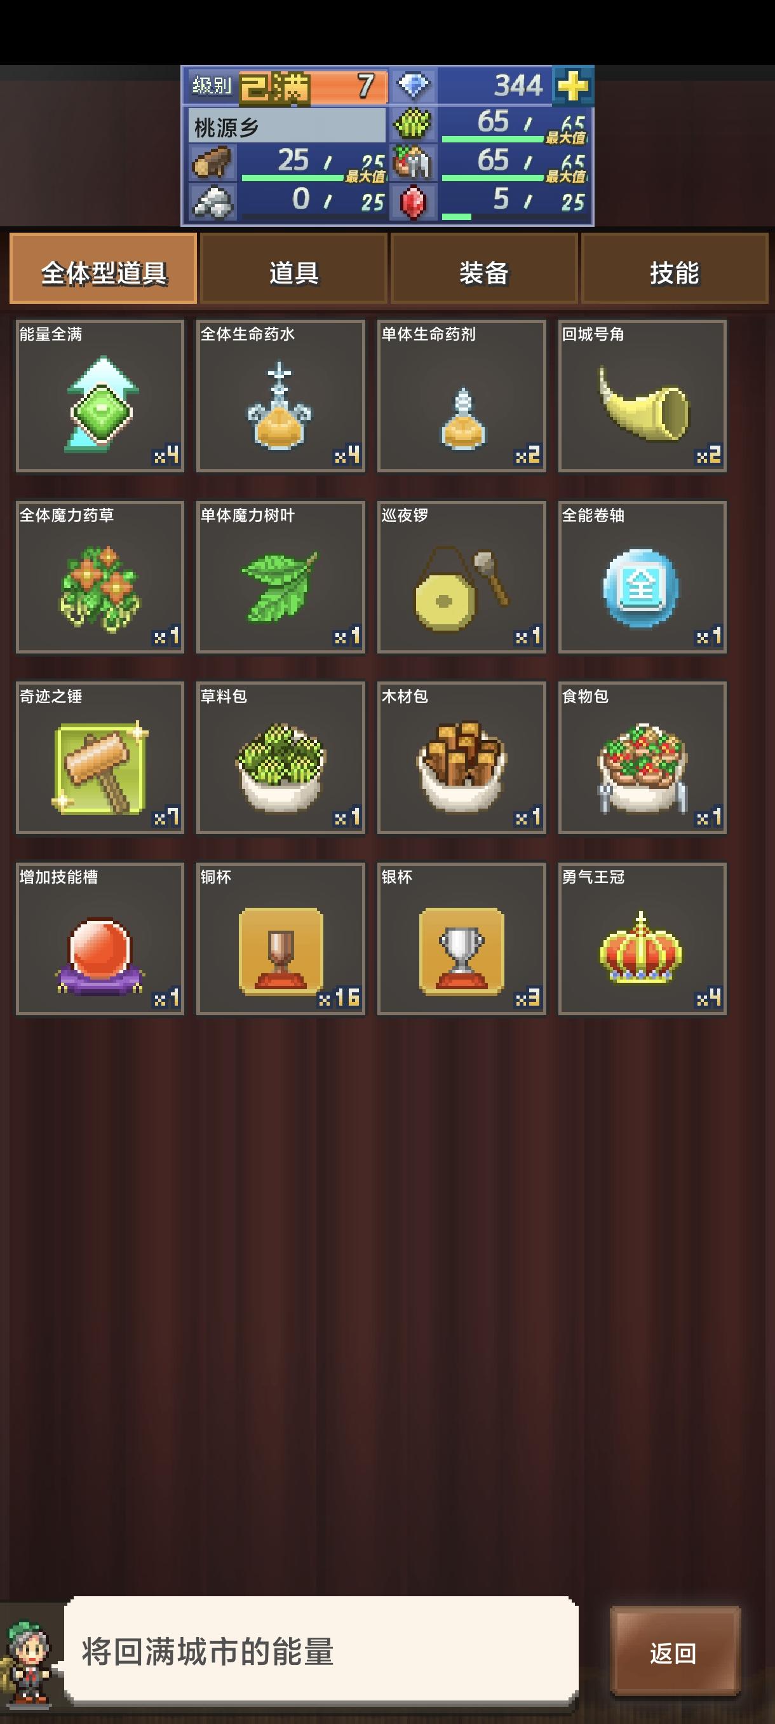The height and width of the screenshot is (1724, 775).
Task: Add diamonds with the yellow plus button
Action: 572,86
